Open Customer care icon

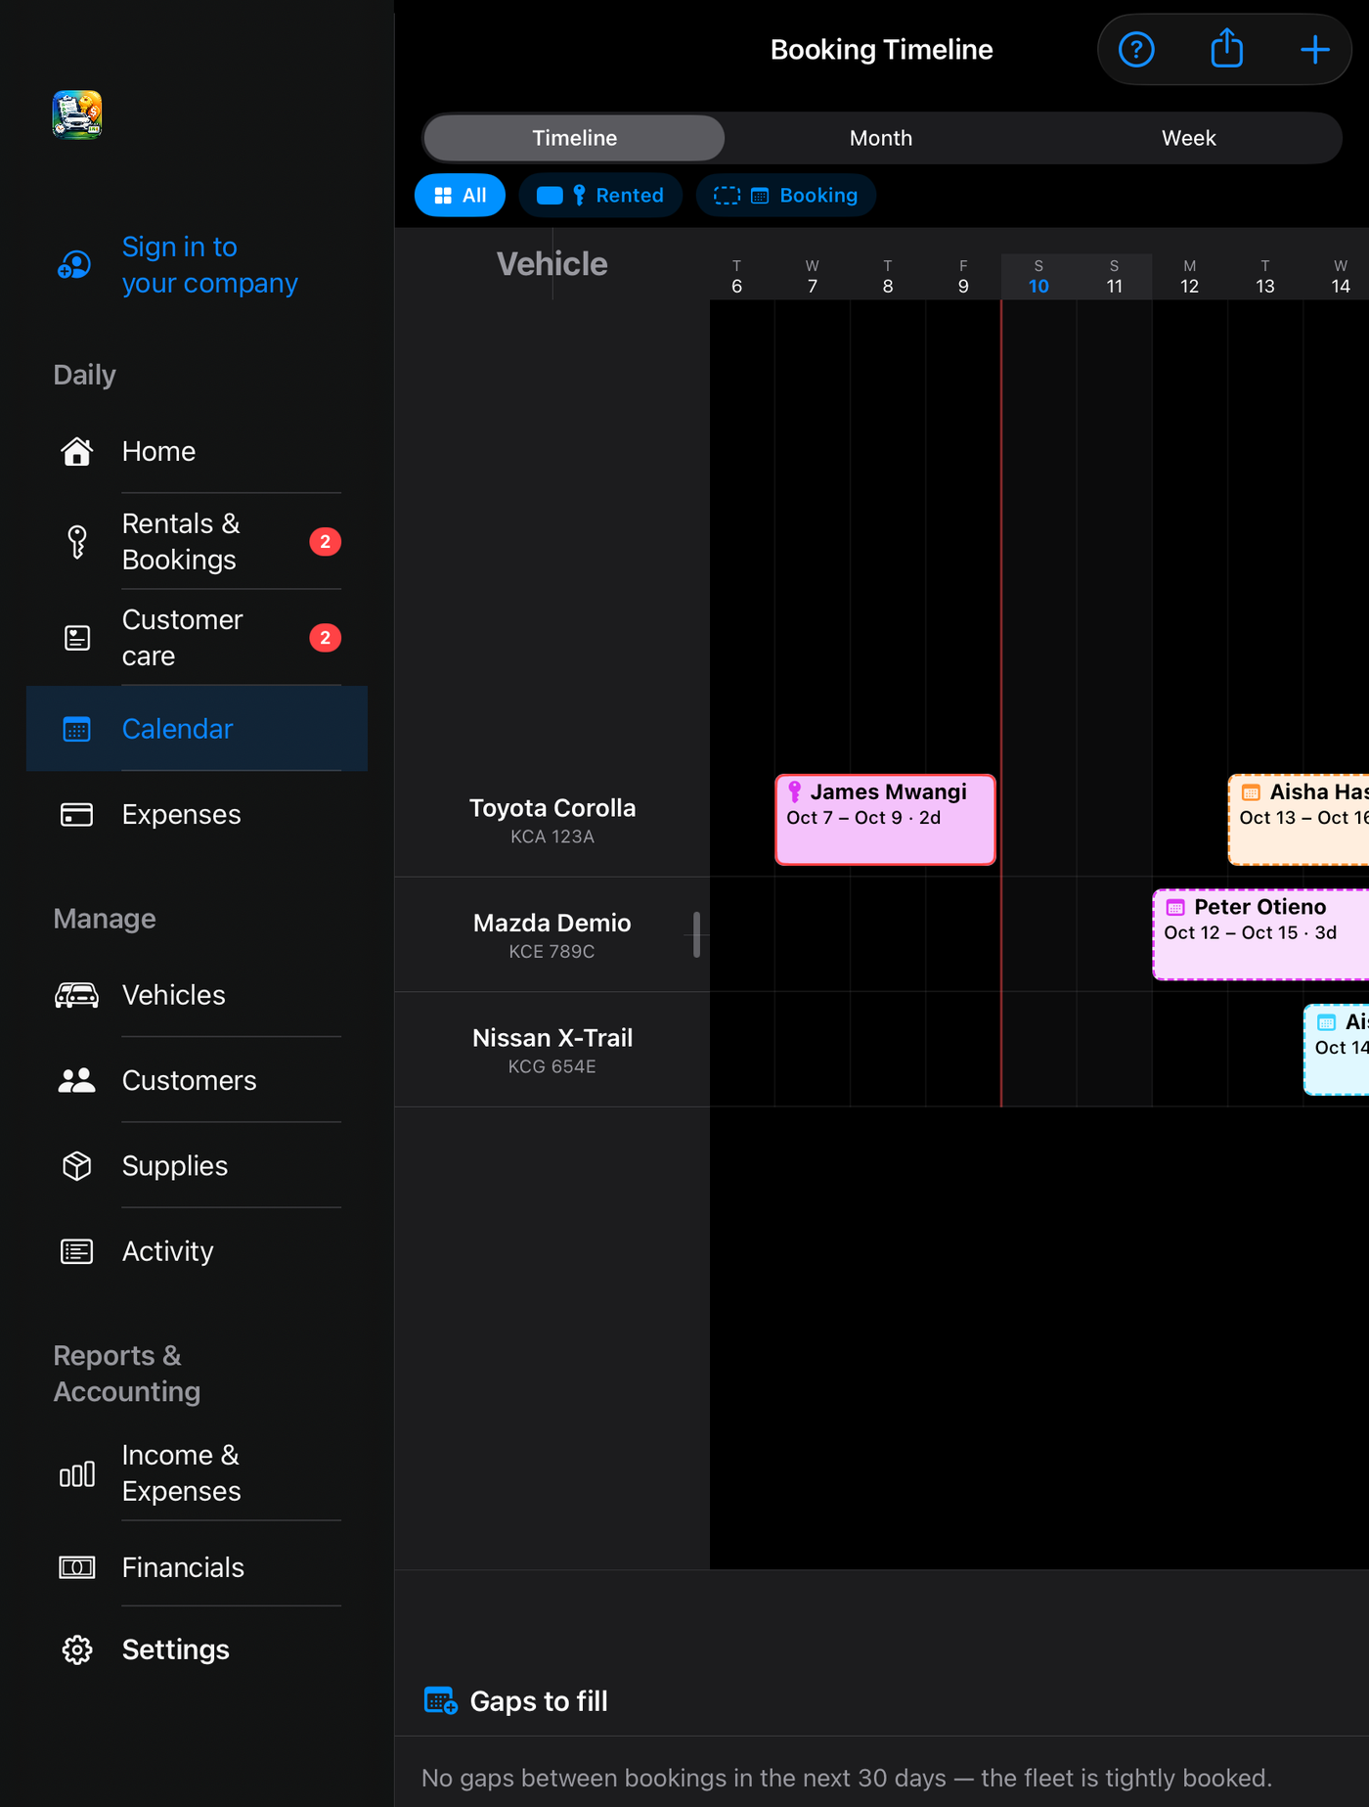[x=77, y=638]
